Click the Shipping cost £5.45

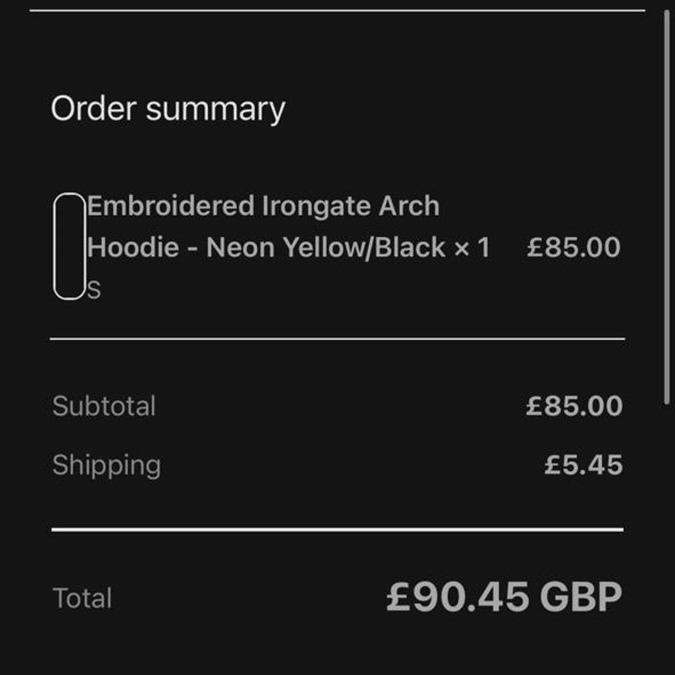[x=583, y=465]
